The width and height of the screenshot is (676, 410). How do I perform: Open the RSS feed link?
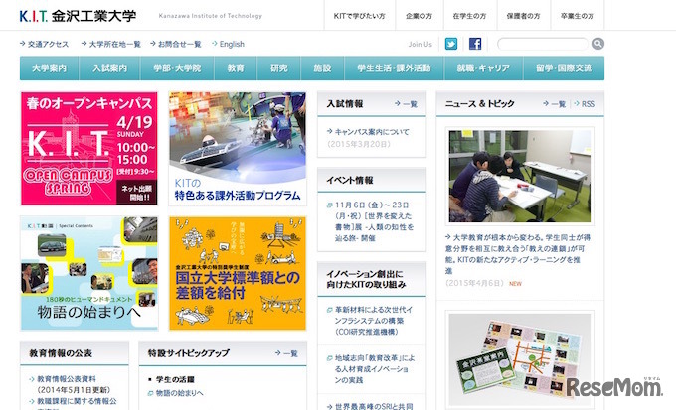tap(585, 104)
